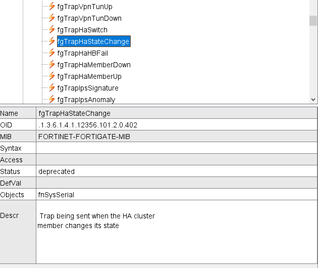Select the fgTrapVpnTunUp tree node

85,7
